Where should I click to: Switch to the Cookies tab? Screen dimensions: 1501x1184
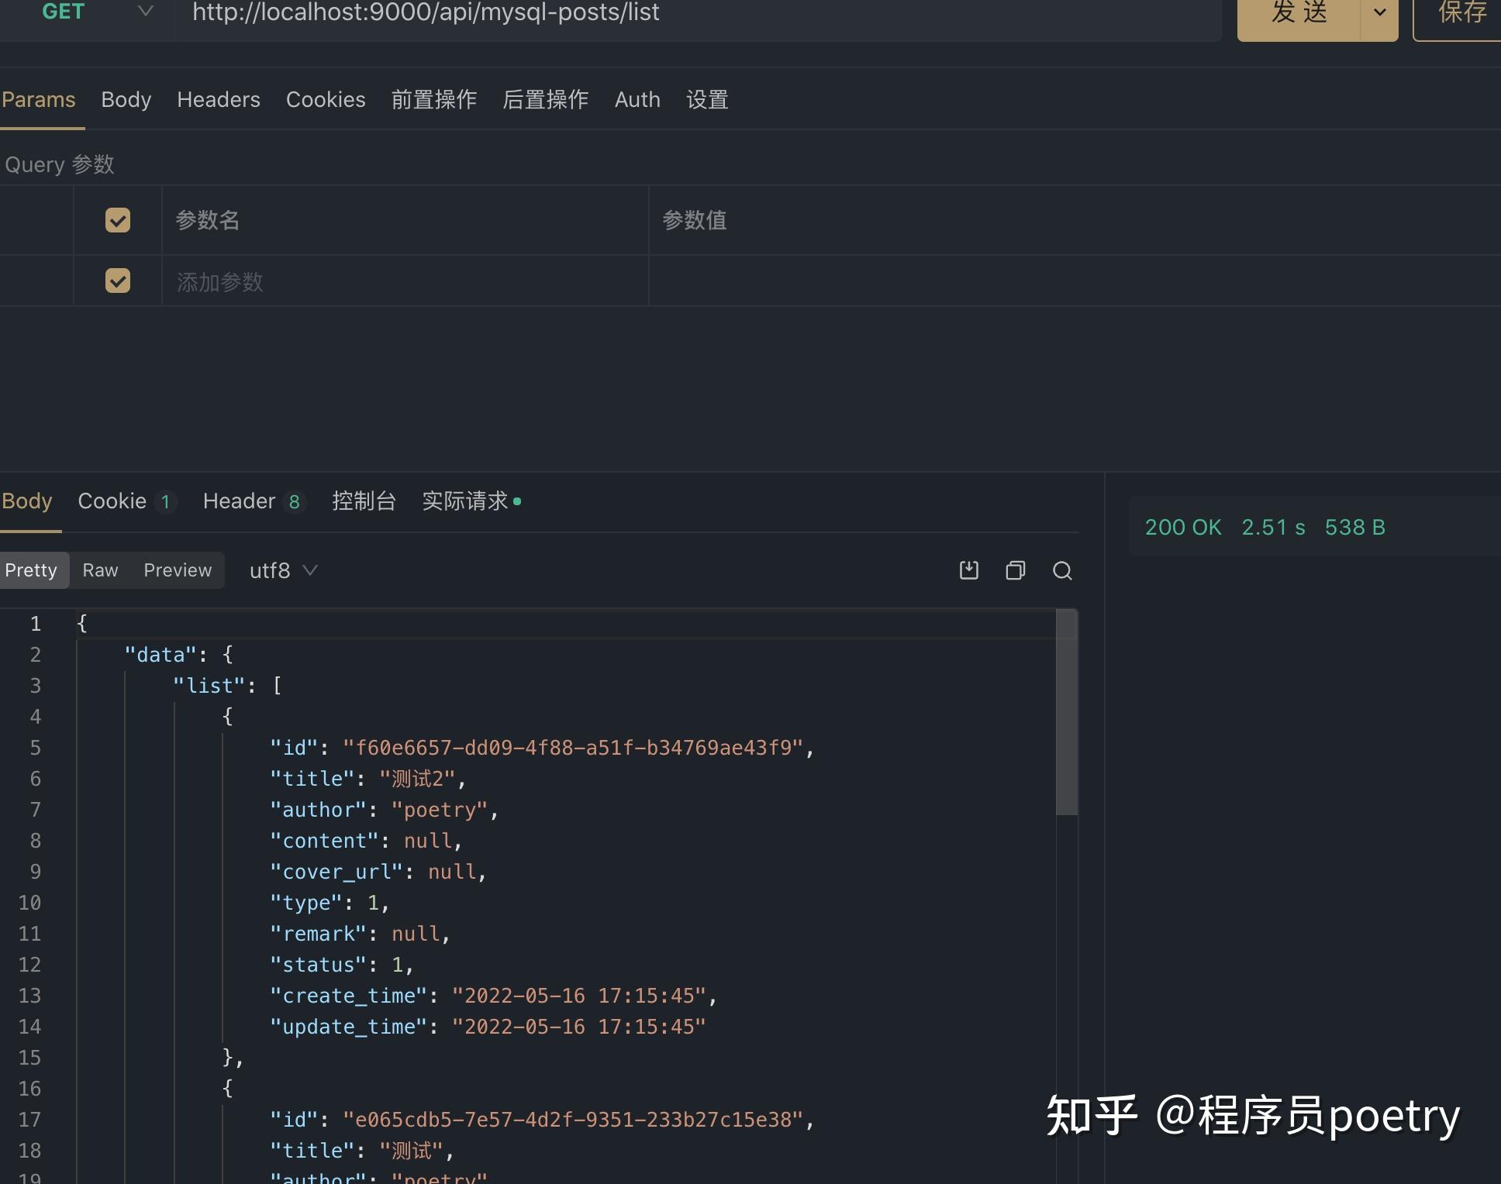click(x=326, y=99)
